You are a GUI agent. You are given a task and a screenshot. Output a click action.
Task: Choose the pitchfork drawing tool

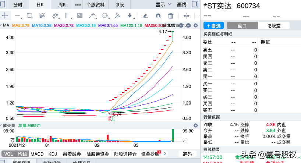(x=117, y=16)
